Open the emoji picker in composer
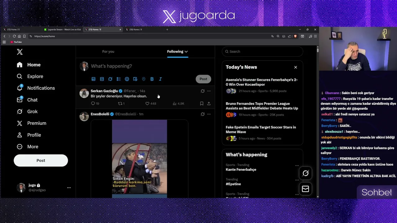 pos(127,79)
